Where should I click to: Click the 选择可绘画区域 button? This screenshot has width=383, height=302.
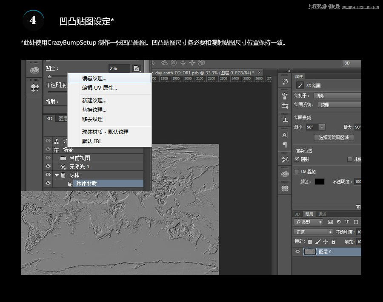point(334,138)
